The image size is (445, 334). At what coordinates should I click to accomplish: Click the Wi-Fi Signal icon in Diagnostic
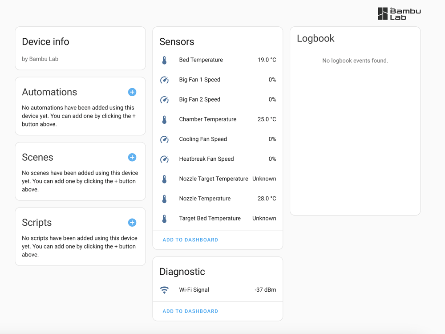pos(165,289)
